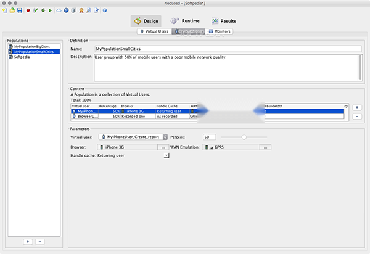Click the green bug debug icon

pyautogui.click(x=43, y=10)
